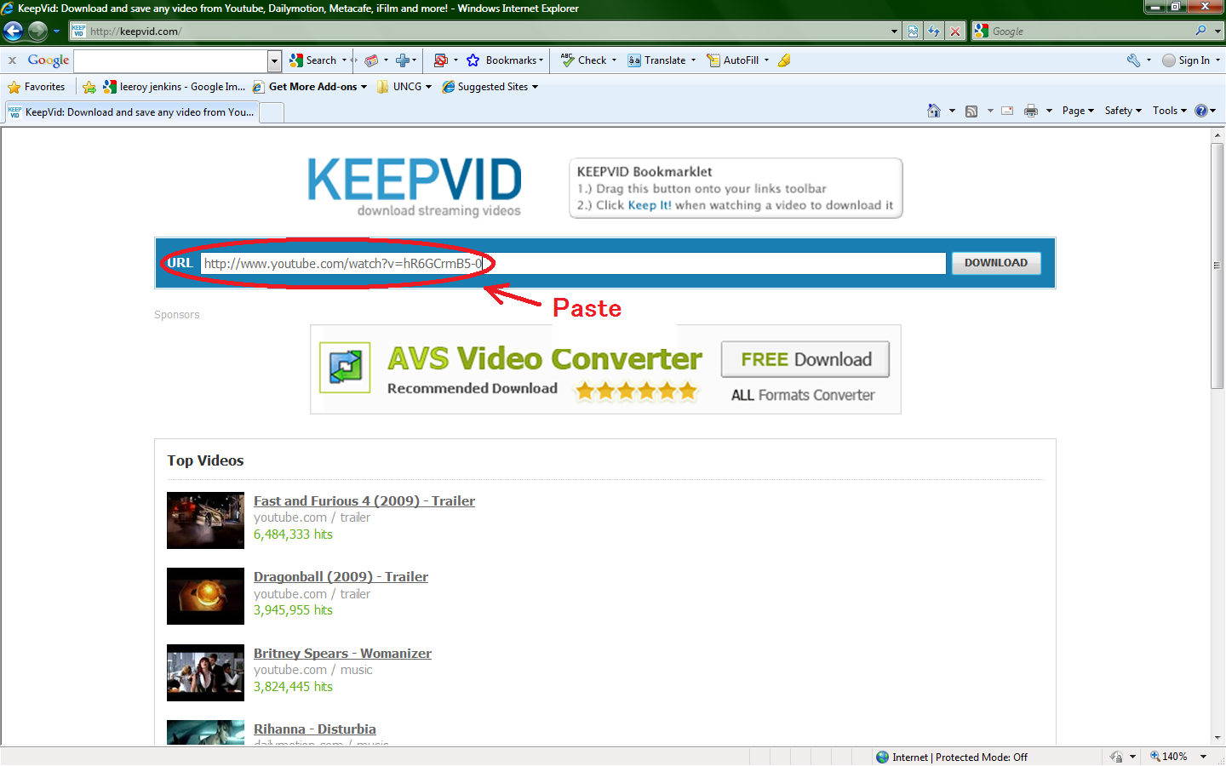Select the KeepVid browser tab
Viewport: 1226px width, 766px height.
point(132,112)
